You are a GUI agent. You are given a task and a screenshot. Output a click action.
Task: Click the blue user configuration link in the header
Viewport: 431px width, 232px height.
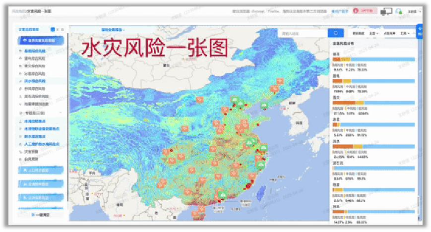tap(340, 11)
